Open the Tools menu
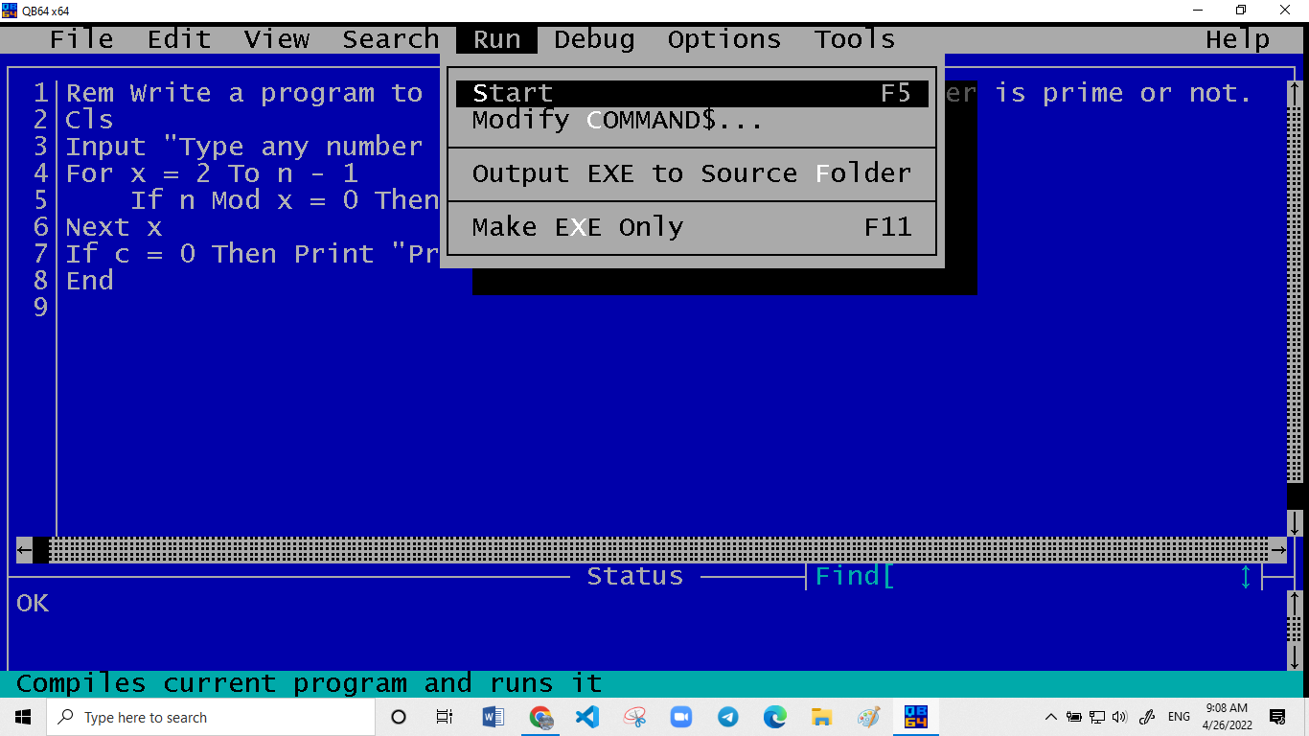This screenshot has height=736, width=1309. [855, 39]
